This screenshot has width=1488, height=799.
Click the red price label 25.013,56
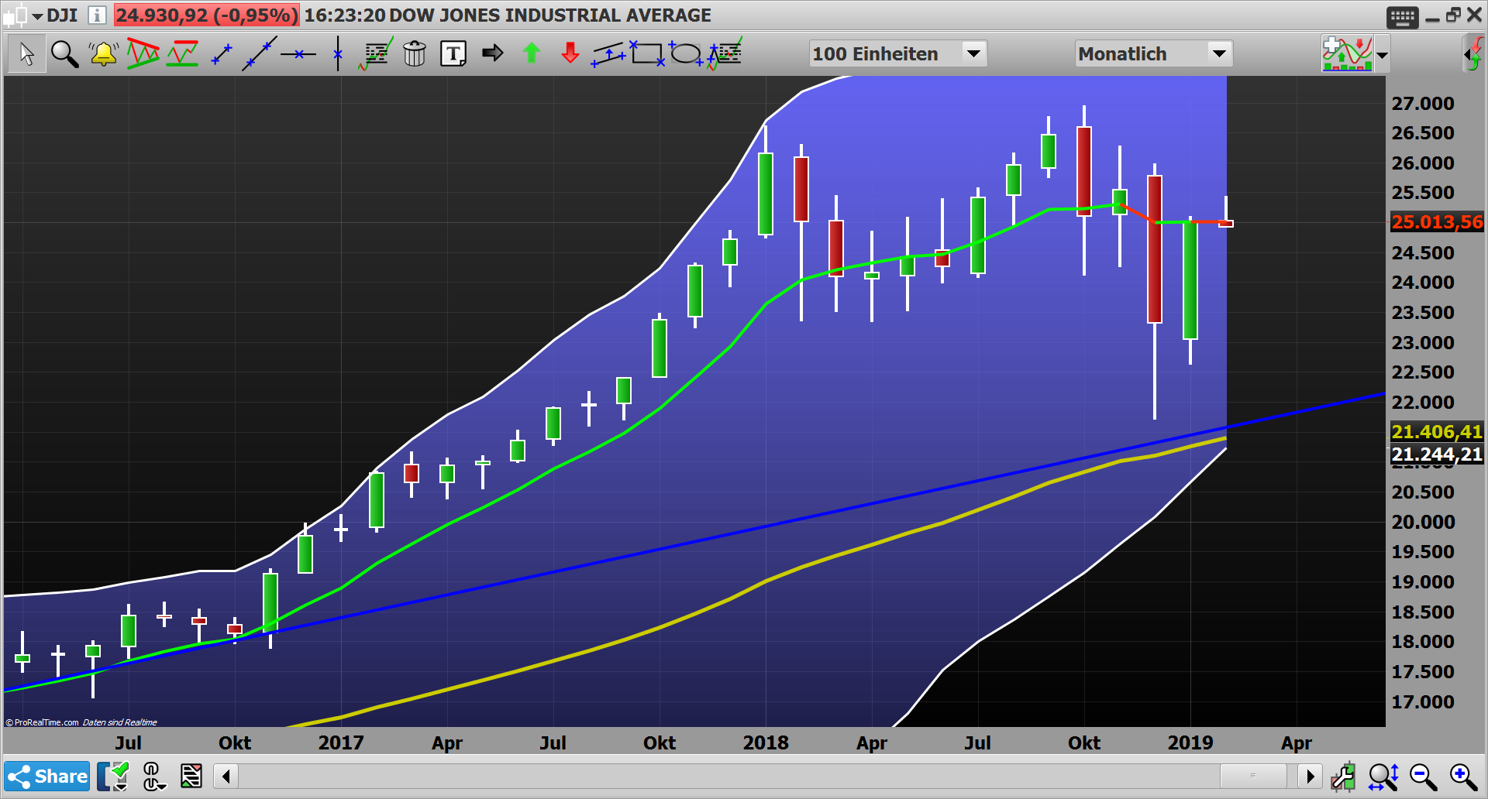tap(1437, 222)
